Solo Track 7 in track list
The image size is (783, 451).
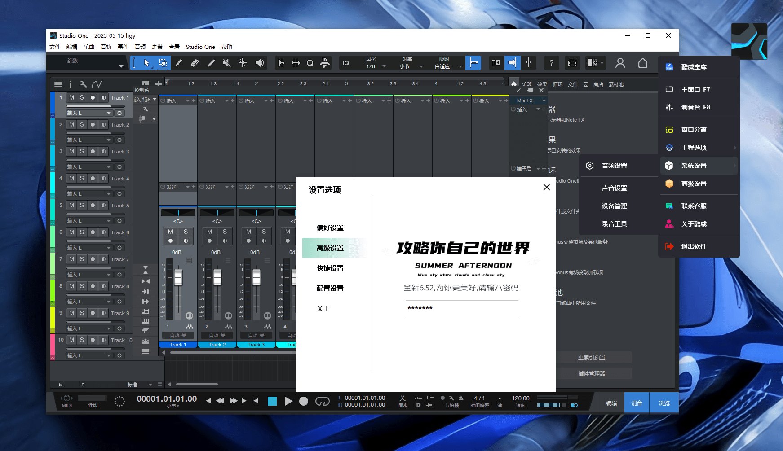click(x=82, y=259)
